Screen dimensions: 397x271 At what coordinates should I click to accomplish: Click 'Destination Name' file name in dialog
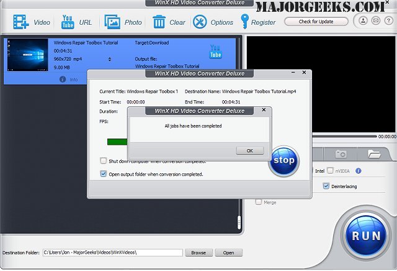(259, 92)
